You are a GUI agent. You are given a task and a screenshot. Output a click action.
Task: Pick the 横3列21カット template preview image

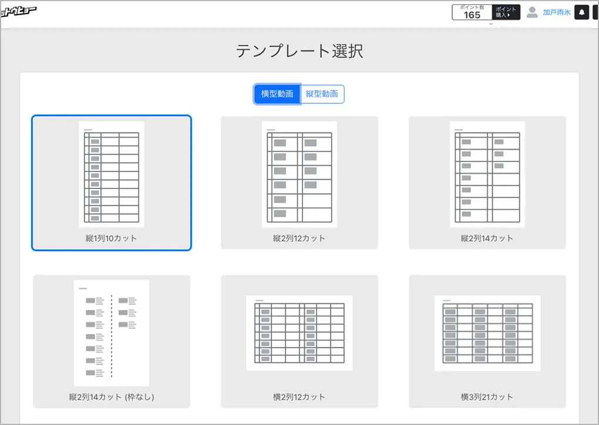pos(487,333)
